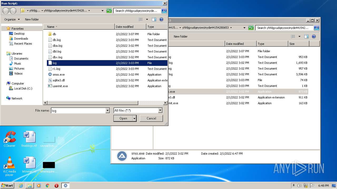Click the Forward arrow in Run Script dialog
This screenshot has height=189, width=337.
point(13,11)
